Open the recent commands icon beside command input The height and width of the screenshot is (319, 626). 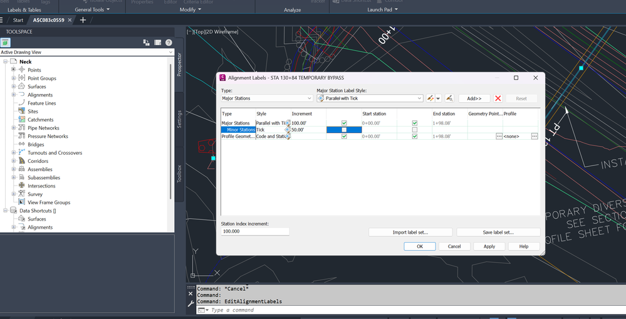202,310
